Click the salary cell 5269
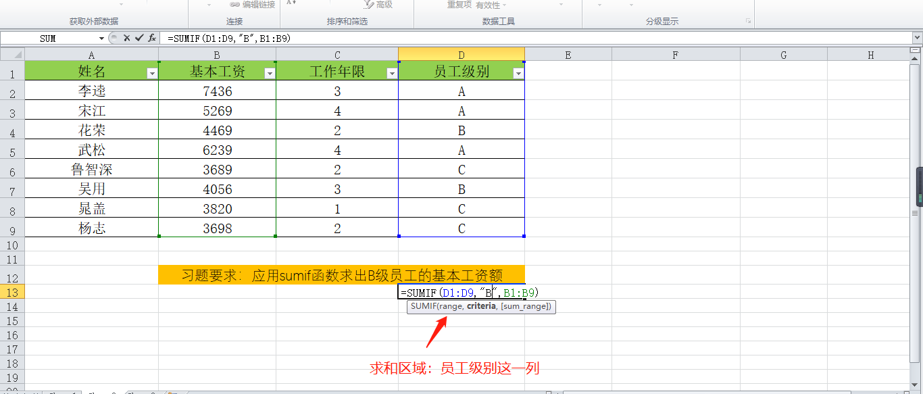Viewport: 923px width, 394px height. (x=217, y=110)
